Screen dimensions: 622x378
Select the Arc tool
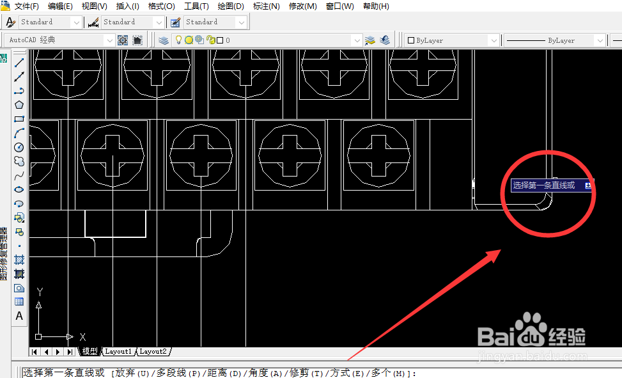pos(19,134)
